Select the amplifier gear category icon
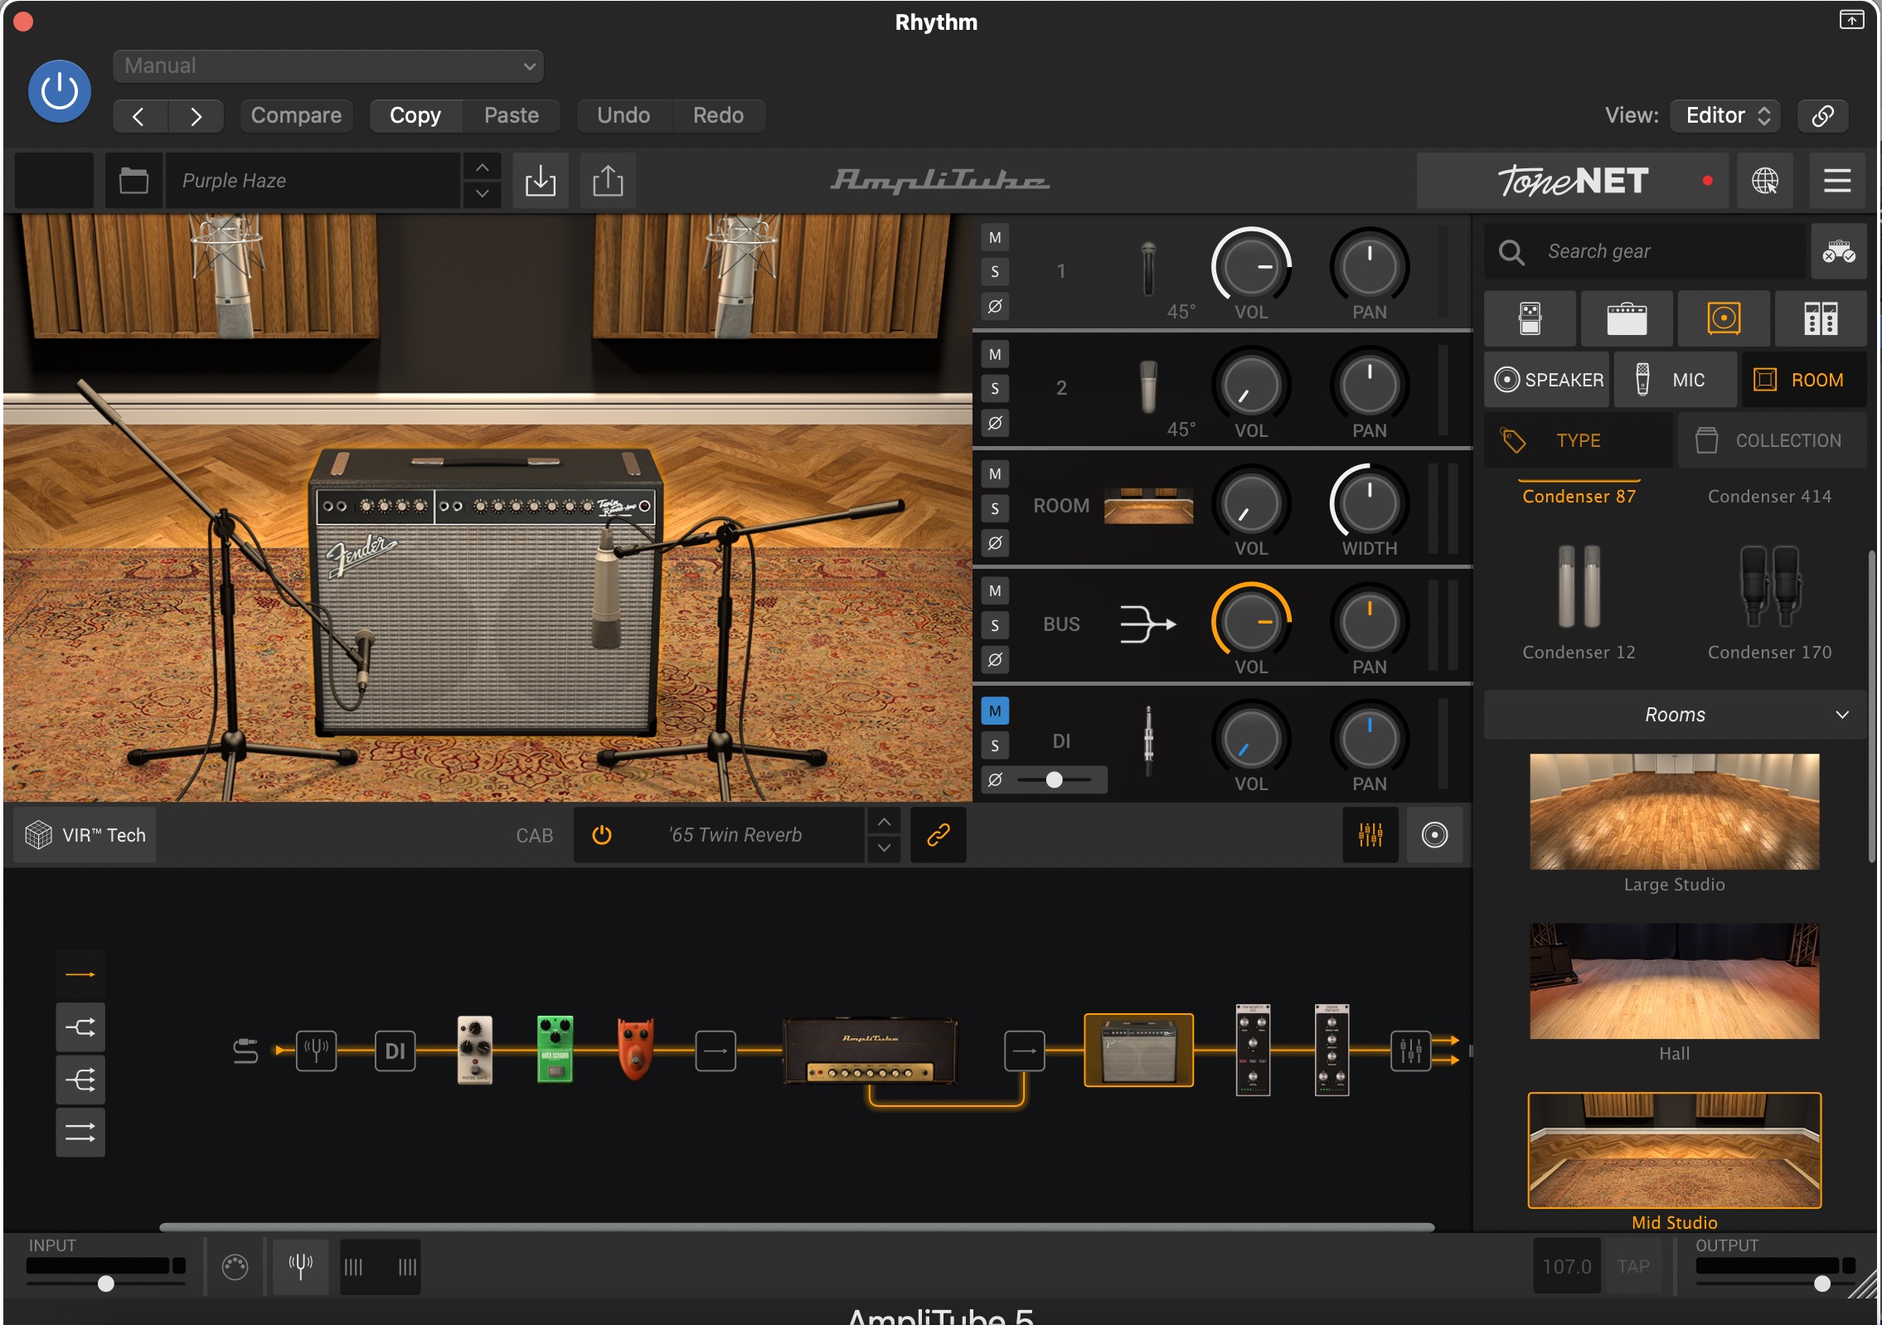Viewport: 1882px width, 1325px height. tap(1627, 318)
